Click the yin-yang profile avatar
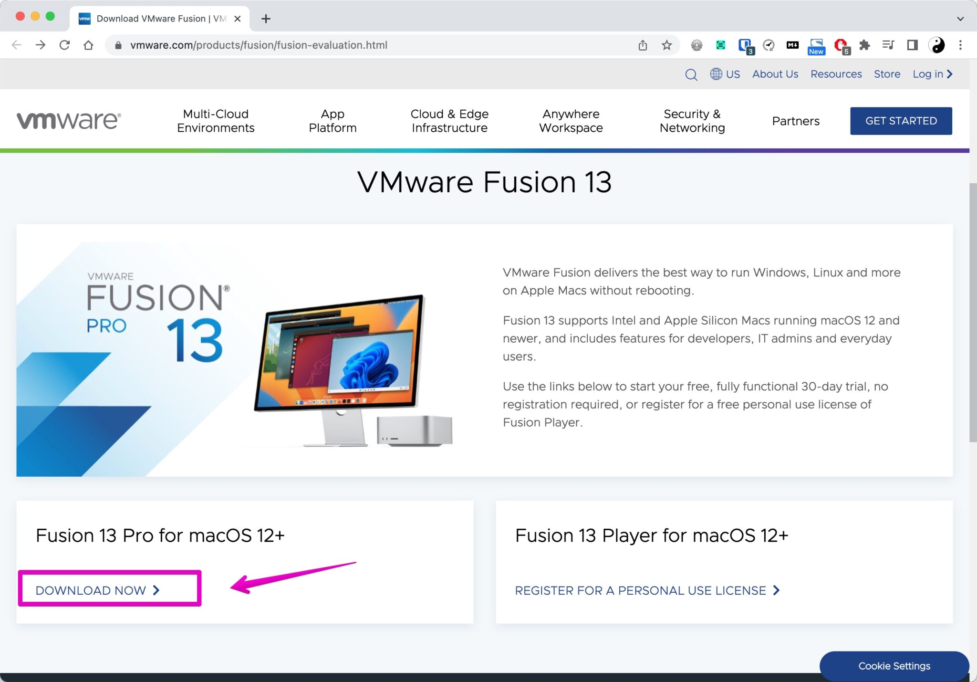The image size is (977, 682). pyautogui.click(x=937, y=45)
